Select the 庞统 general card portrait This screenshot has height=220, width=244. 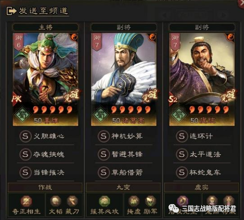click(202, 79)
